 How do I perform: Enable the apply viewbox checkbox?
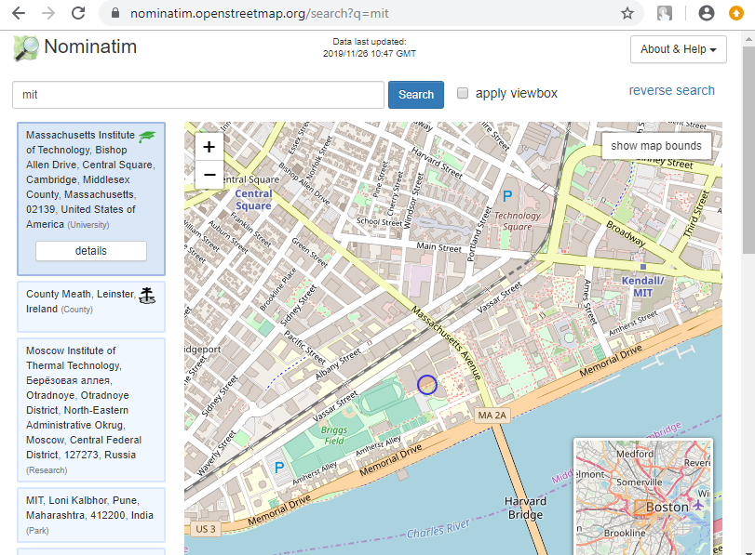[463, 92]
